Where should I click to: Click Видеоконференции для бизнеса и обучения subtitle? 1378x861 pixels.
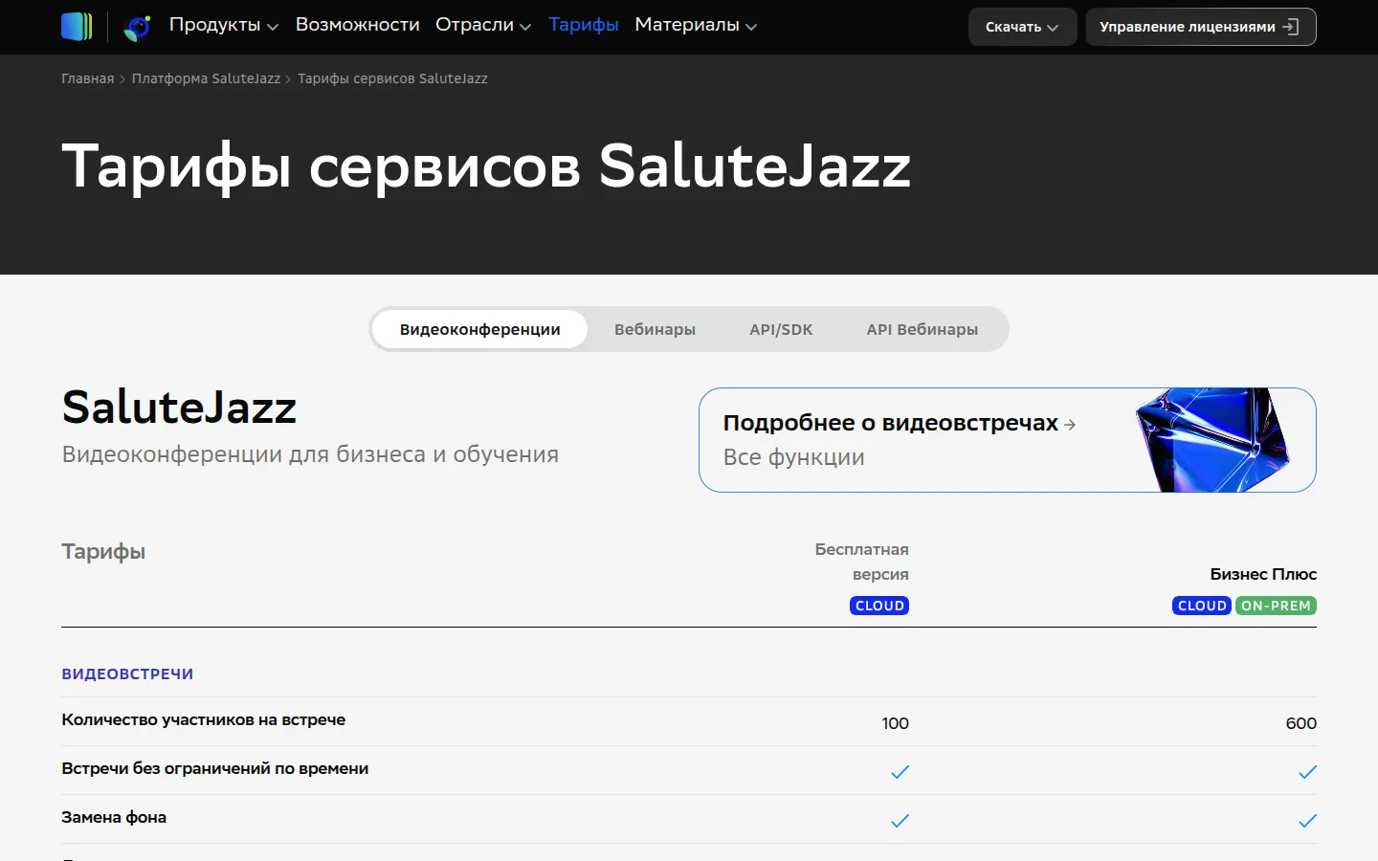[310, 454]
